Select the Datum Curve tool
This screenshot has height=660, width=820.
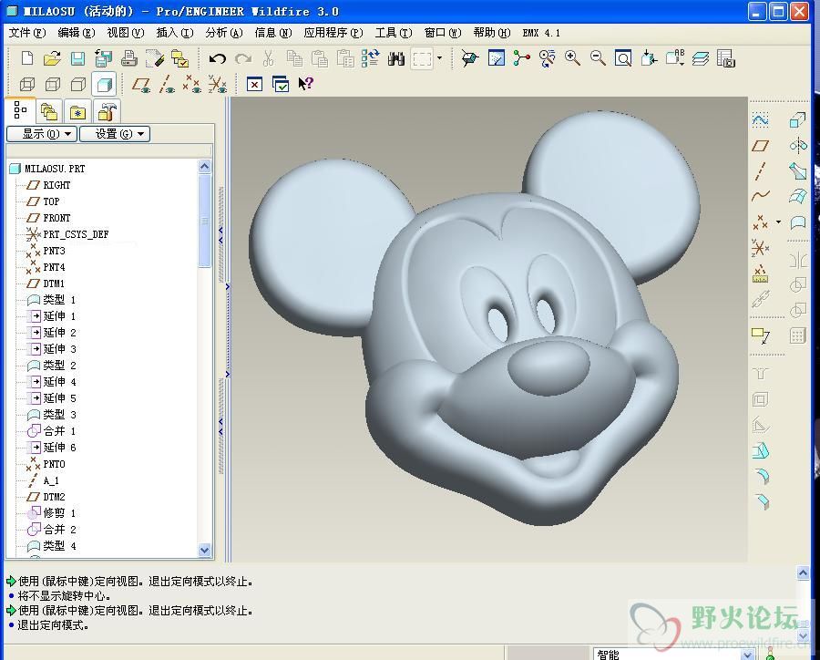761,196
